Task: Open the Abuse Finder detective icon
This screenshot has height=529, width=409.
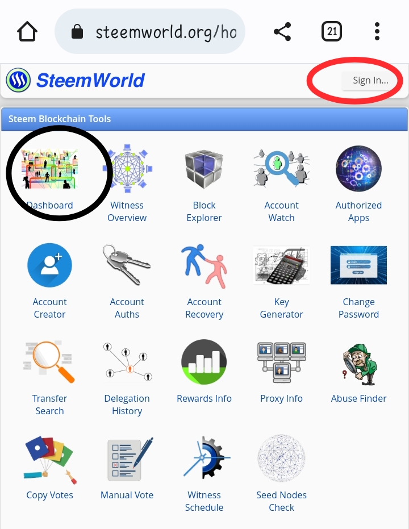Action: [x=359, y=364]
